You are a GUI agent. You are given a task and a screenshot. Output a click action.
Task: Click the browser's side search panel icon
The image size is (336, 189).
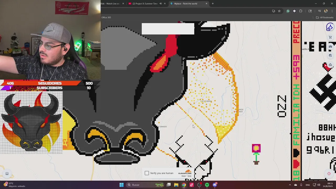[310, 11]
